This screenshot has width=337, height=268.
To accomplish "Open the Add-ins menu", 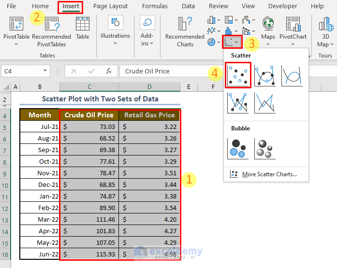I will coord(147,31).
